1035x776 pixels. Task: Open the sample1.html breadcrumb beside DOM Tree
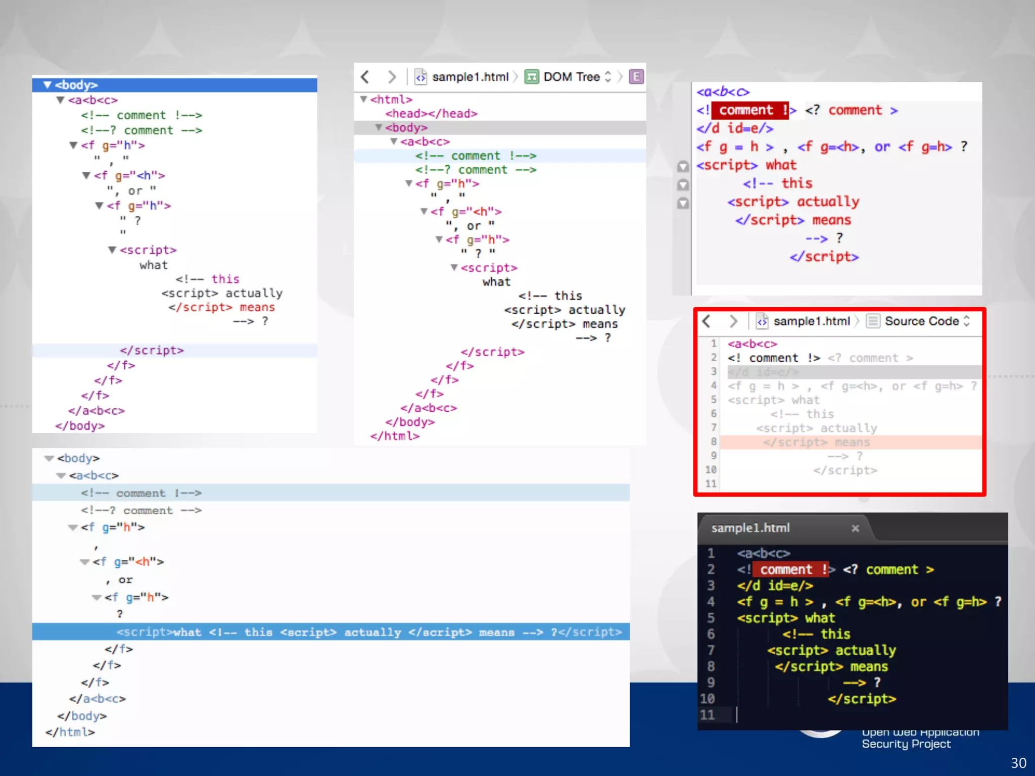462,77
